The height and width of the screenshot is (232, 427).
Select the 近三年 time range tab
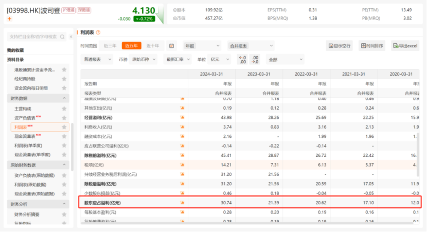(110, 46)
